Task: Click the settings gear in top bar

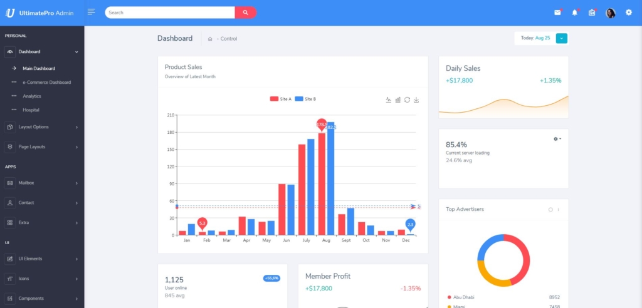Action: tap(629, 13)
